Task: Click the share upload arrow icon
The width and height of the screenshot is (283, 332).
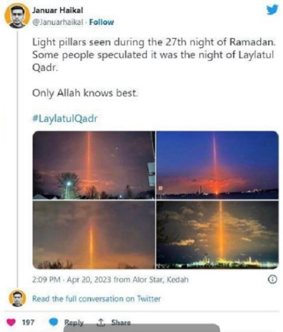Action: pos(101,322)
